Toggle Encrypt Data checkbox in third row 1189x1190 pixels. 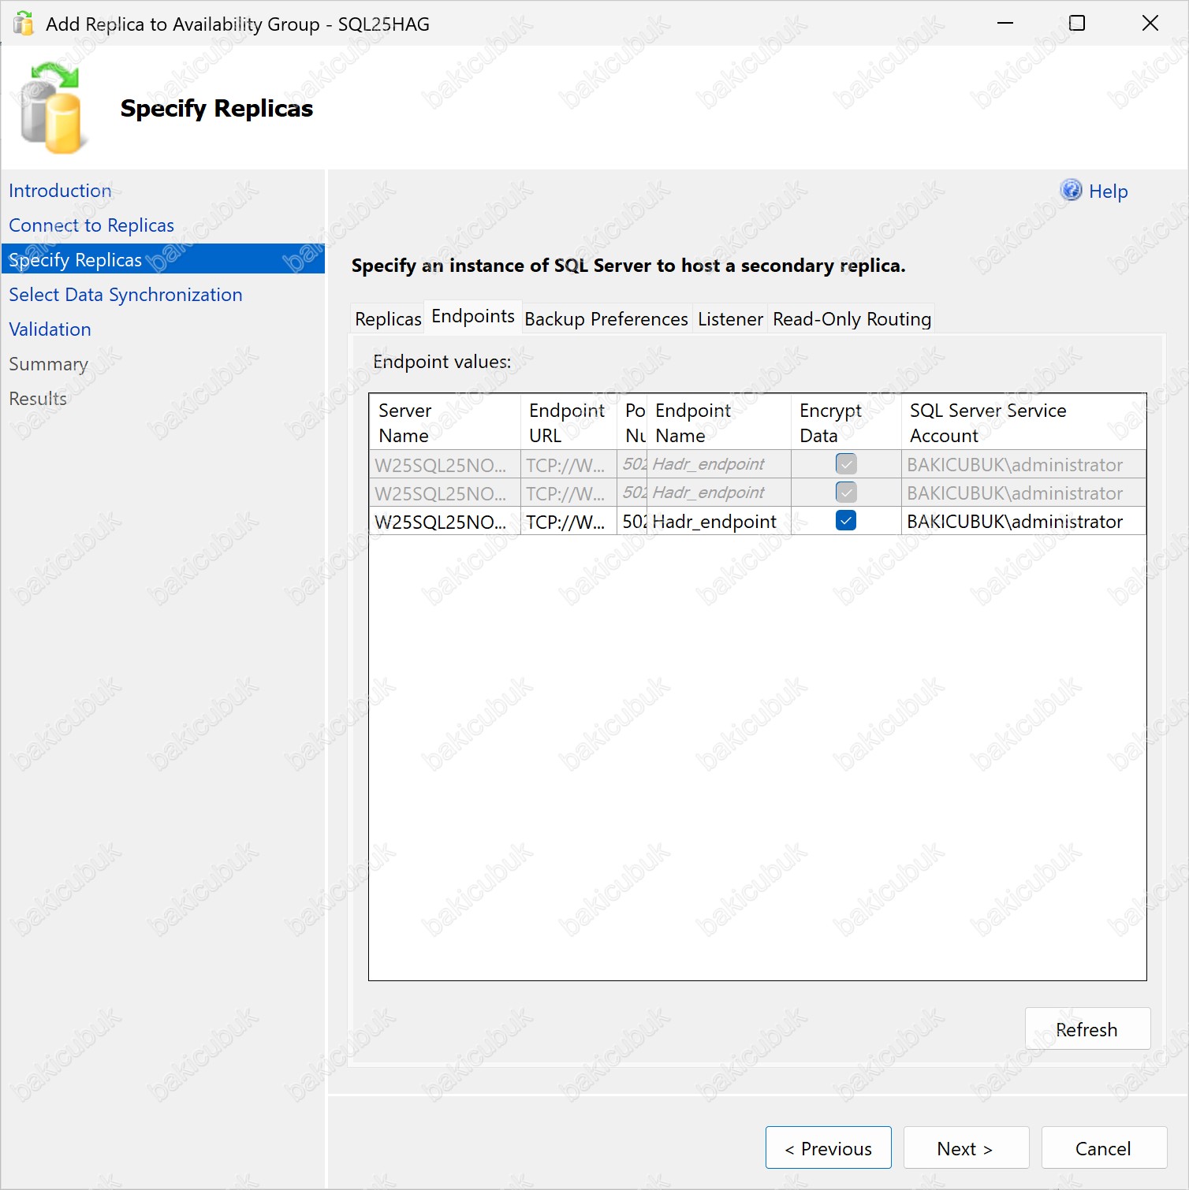(845, 521)
